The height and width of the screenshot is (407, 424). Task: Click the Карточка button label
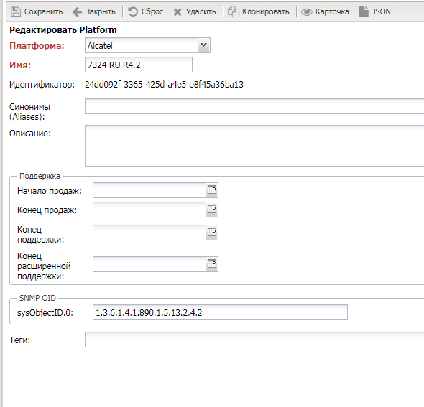tap(332, 11)
